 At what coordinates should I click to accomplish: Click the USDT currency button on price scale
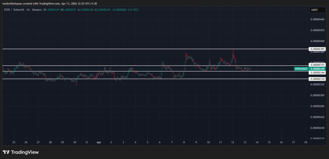317,10
